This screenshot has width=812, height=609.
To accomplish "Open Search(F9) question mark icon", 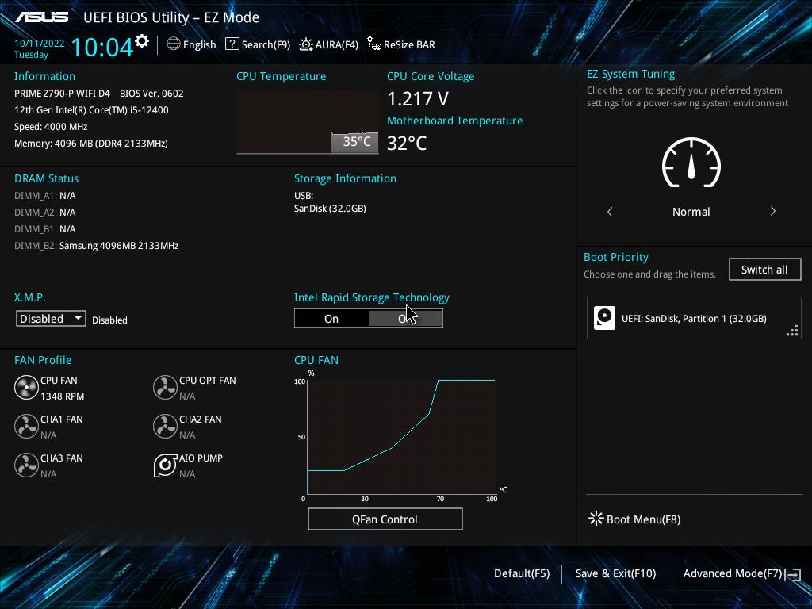I will (x=232, y=44).
